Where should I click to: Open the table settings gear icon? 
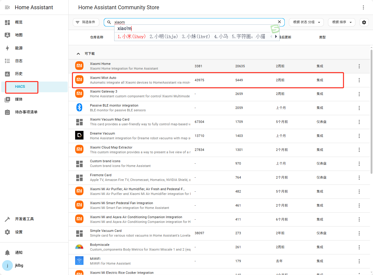364,22
